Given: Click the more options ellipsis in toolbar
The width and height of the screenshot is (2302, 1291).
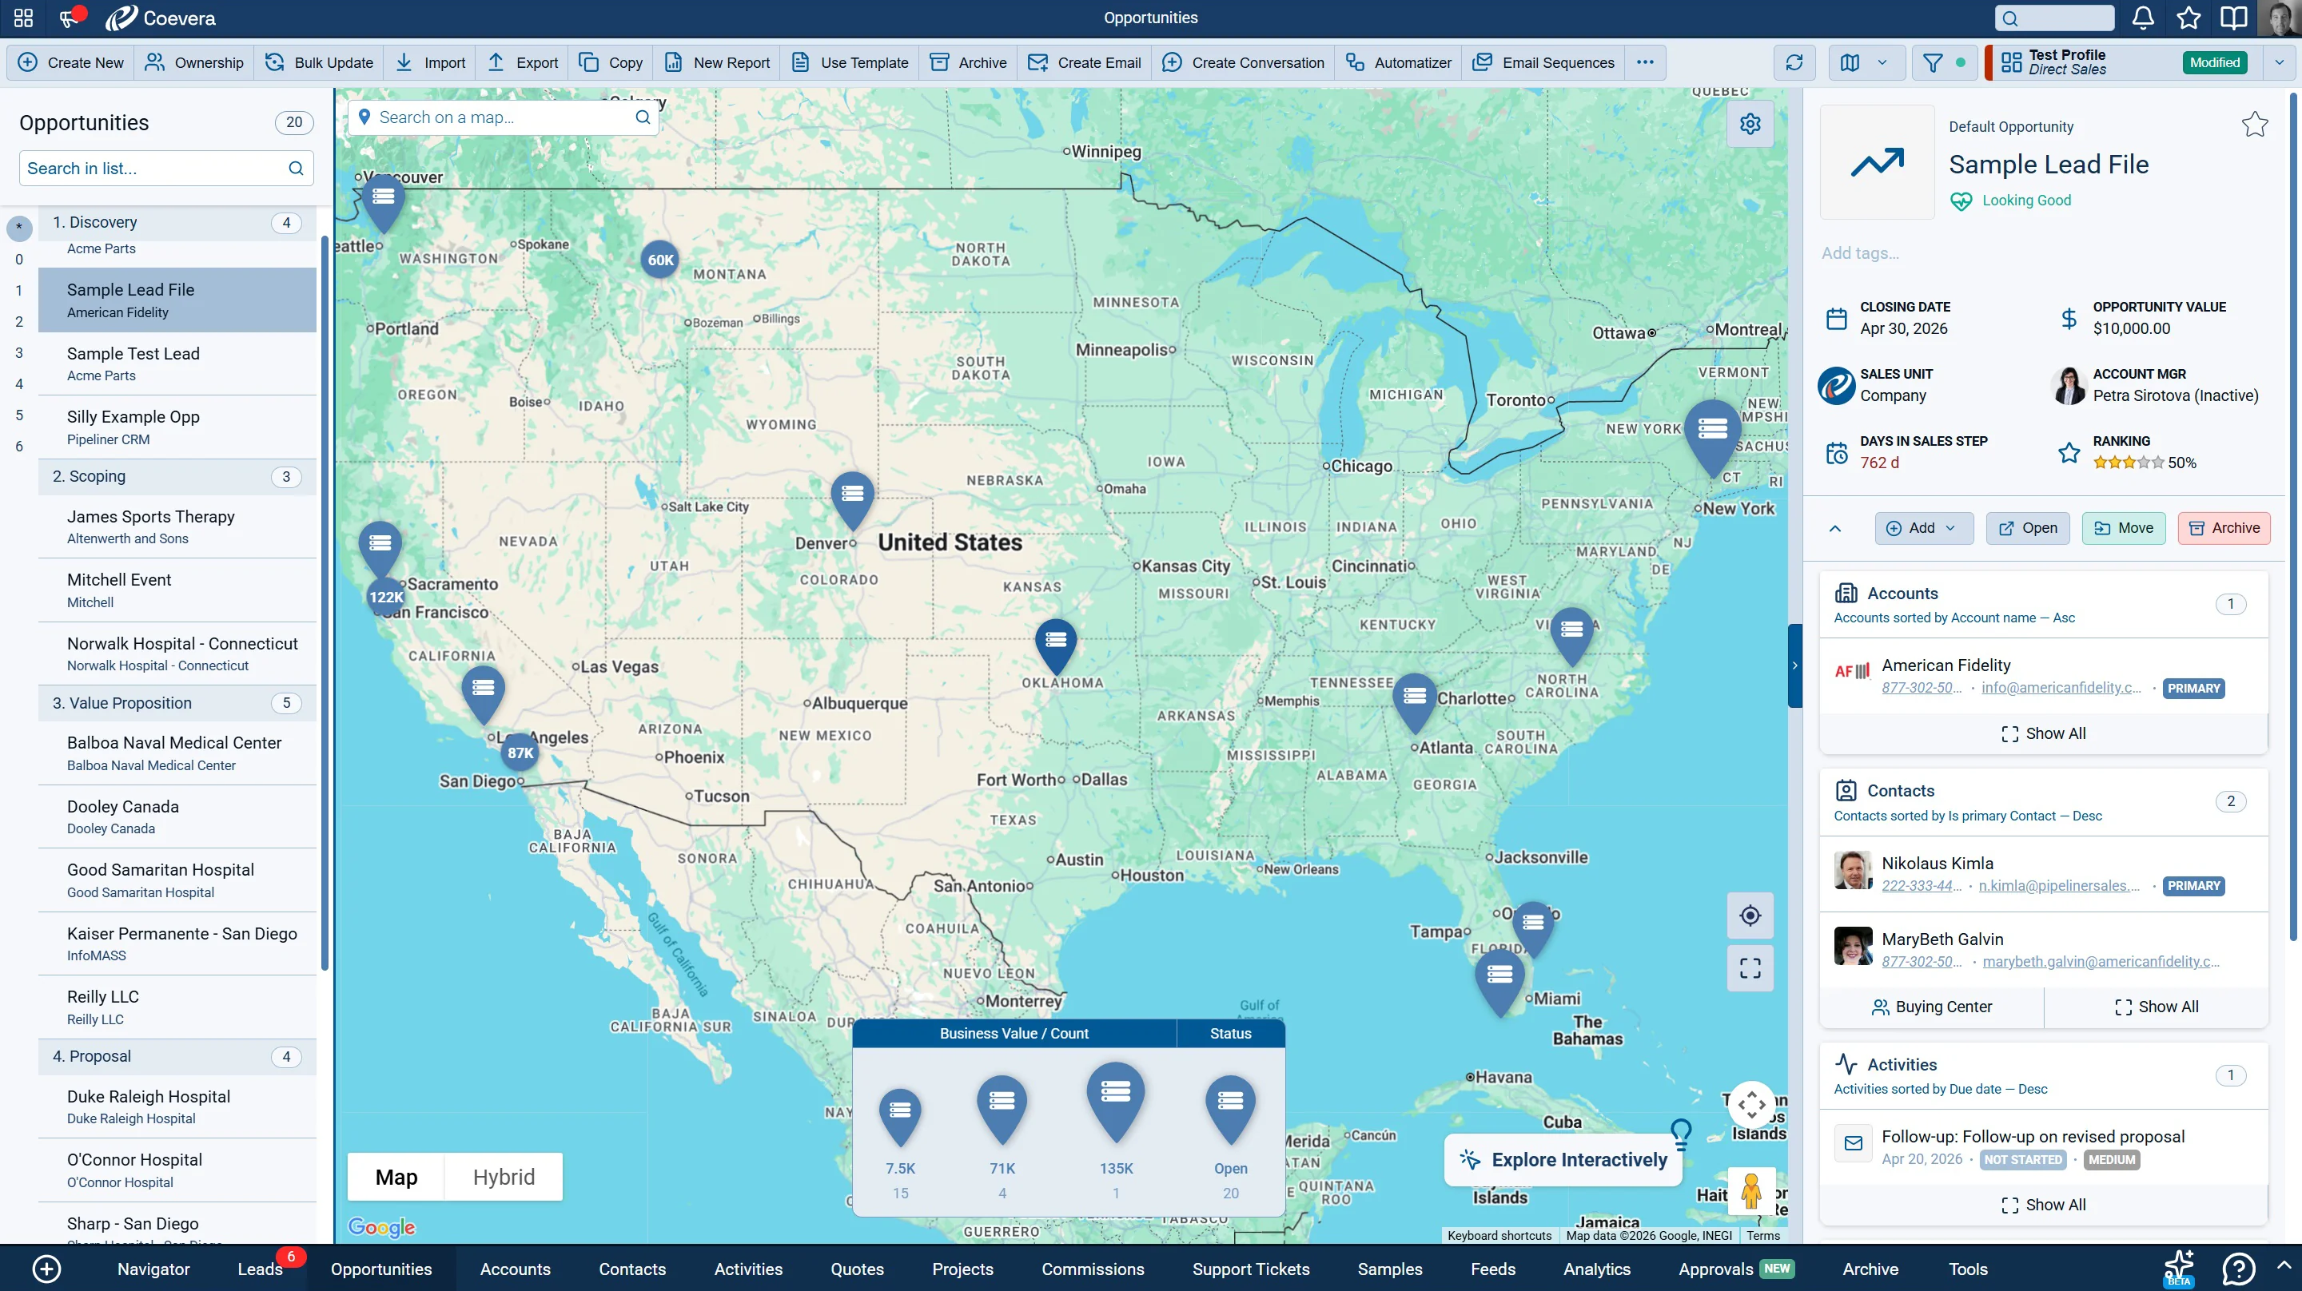Looking at the screenshot, I should tap(1645, 62).
